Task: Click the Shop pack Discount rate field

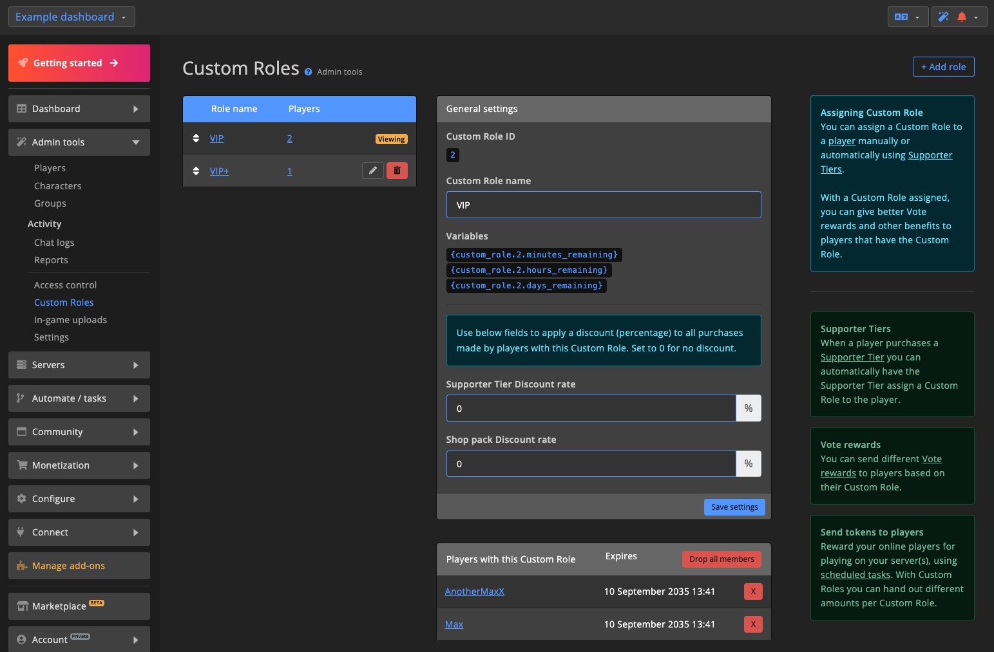Action: point(591,463)
